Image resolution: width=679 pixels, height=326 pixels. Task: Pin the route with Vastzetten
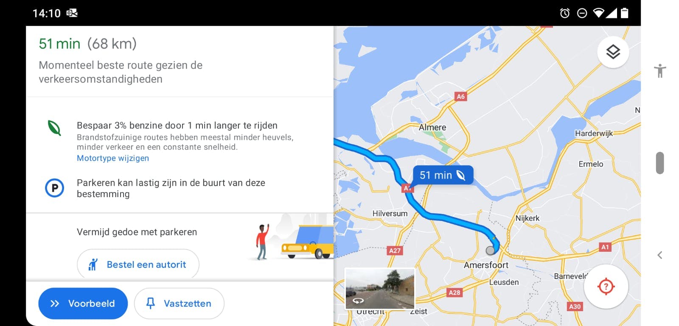[179, 304]
